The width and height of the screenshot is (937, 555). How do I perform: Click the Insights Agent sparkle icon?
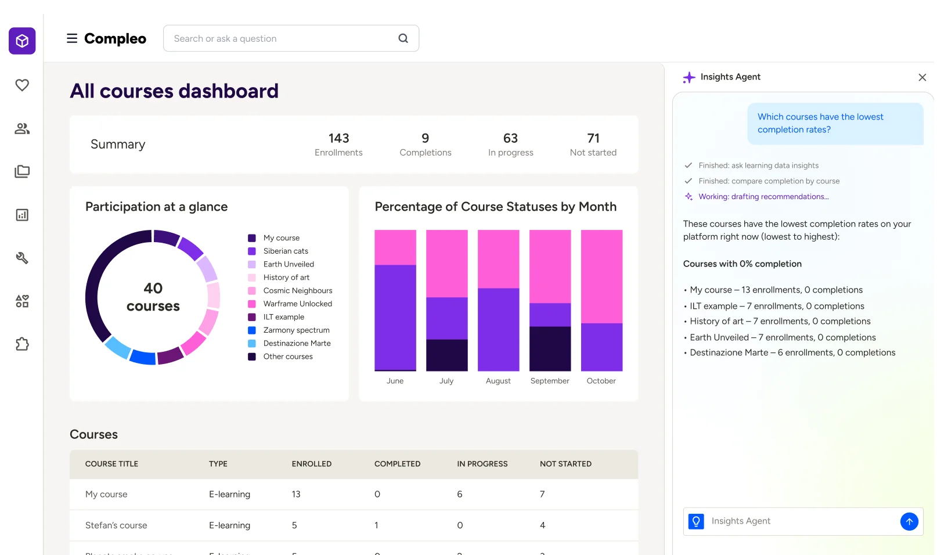click(689, 77)
